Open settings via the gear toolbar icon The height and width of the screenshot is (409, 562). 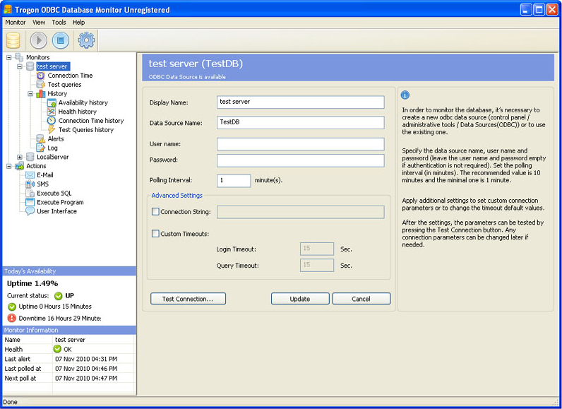point(86,40)
